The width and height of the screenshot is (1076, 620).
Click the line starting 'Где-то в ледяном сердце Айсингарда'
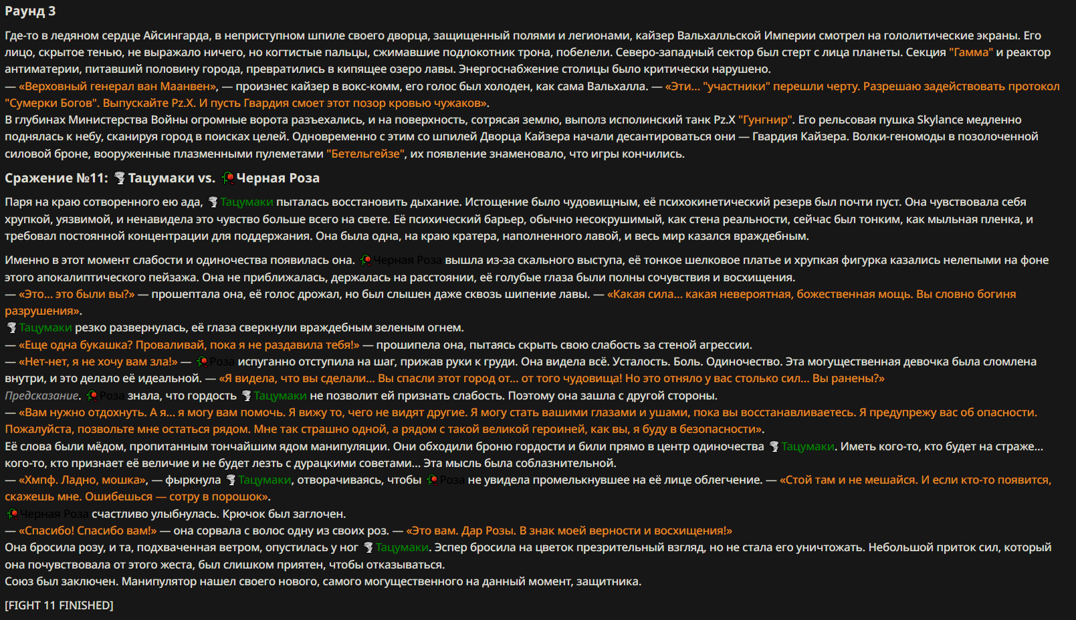pyautogui.click(x=523, y=35)
